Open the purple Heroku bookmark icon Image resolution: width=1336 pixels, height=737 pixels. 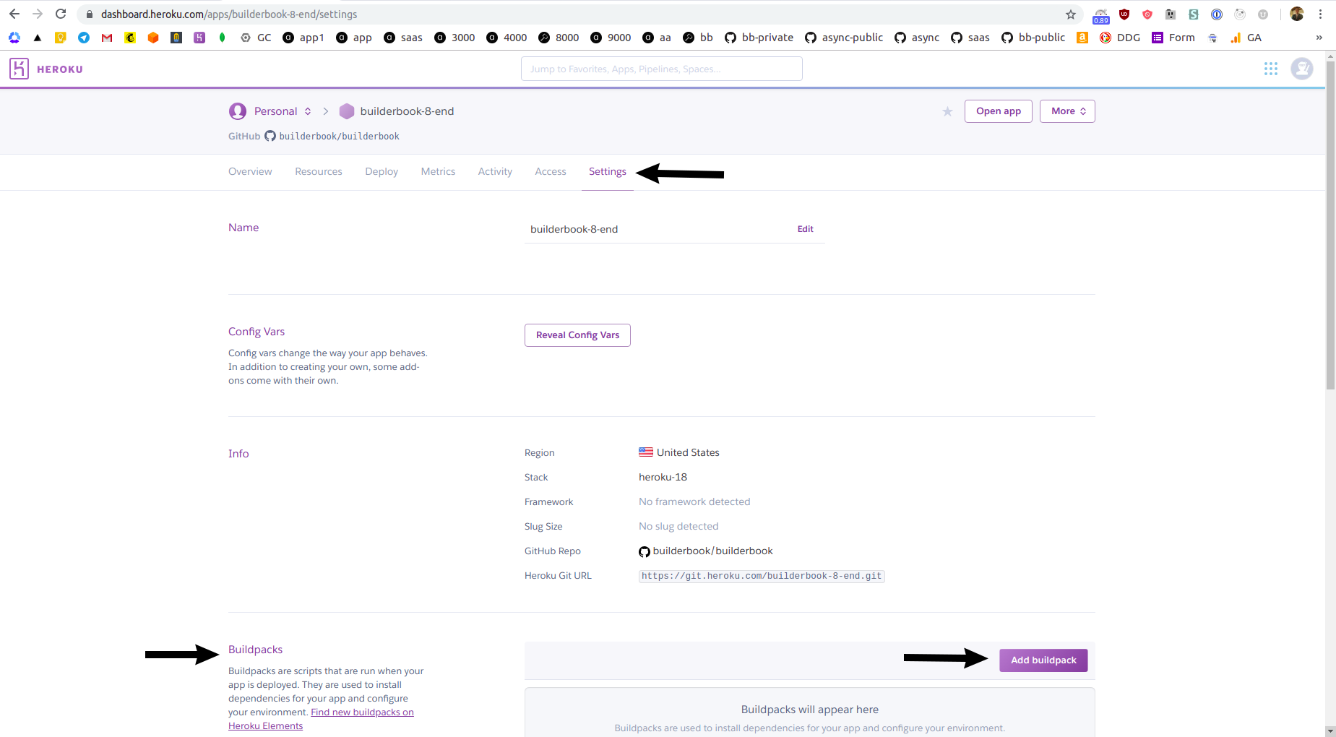coord(199,38)
